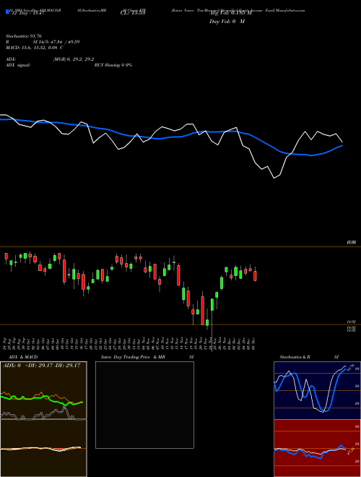Click the white price line's lowest trough

(x=274, y=178)
